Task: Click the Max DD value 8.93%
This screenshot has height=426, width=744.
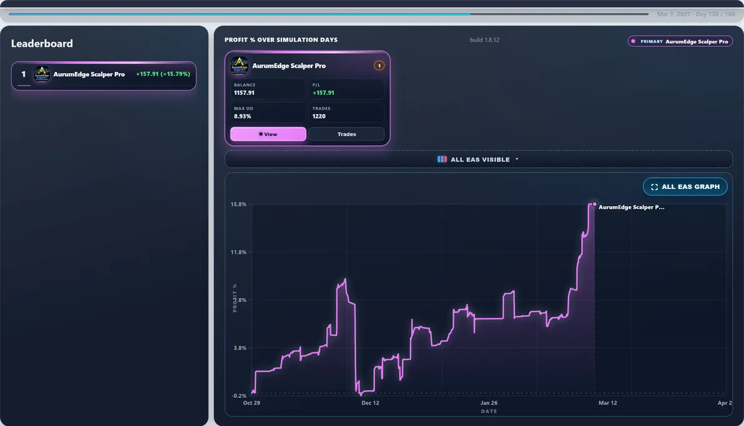Action: [242, 116]
